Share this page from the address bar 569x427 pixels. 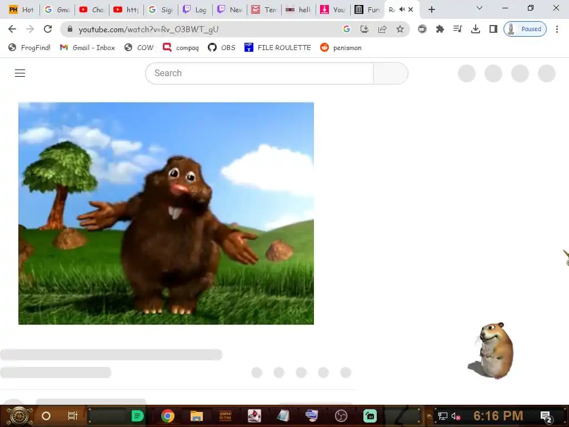[382, 29]
